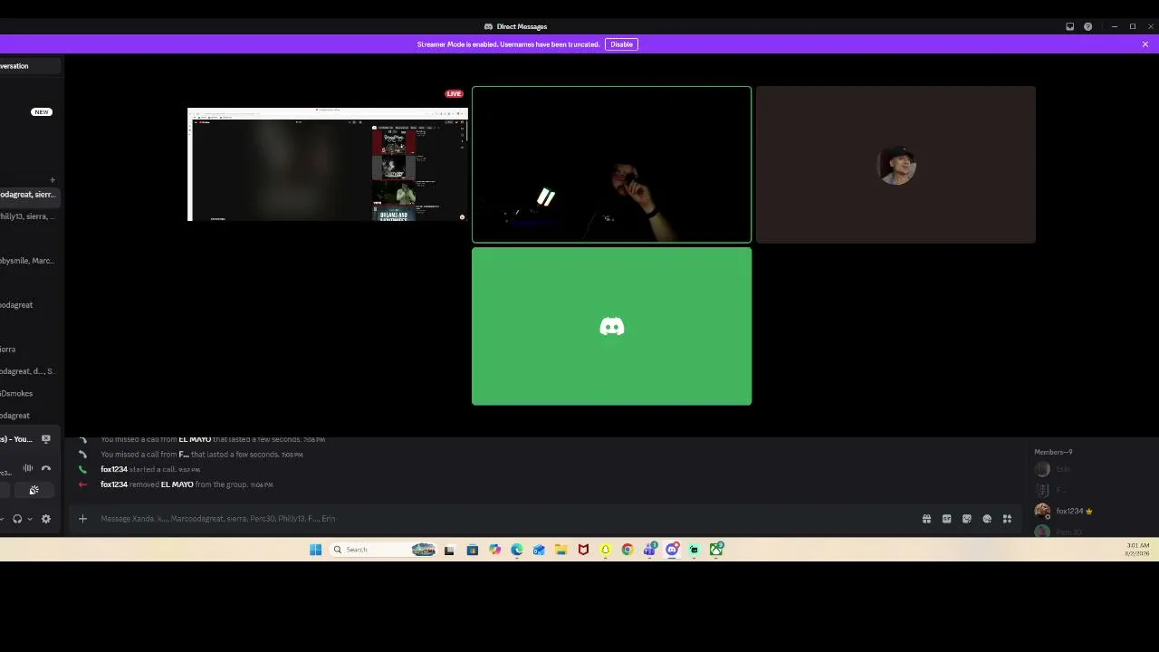Click 'EL MAYO' in the removed from group message
The width and height of the screenshot is (1159, 652).
pos(177,484)
